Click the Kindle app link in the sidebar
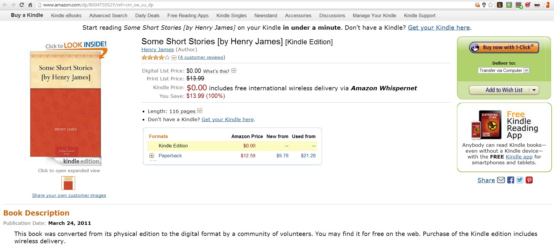554x247 pixels. (x=519, y=157)
